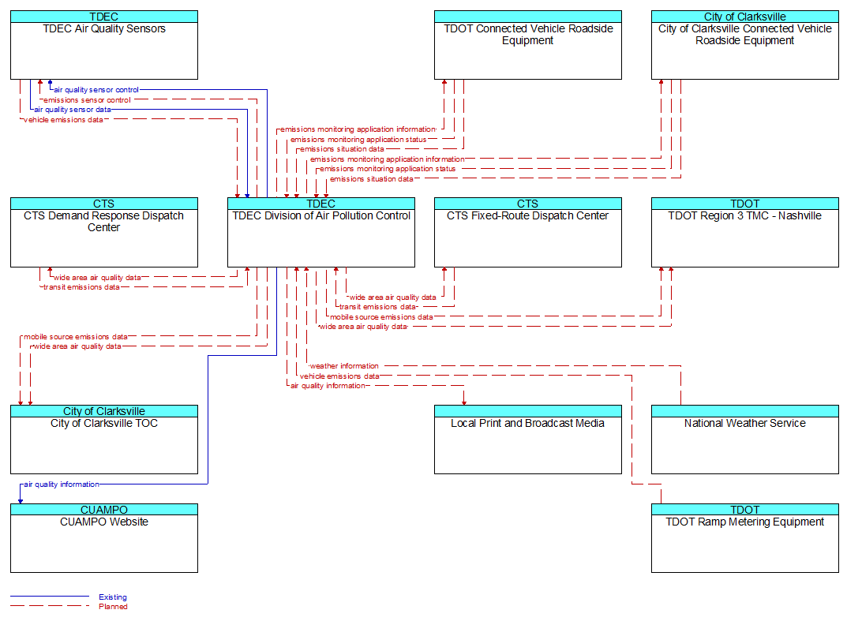Click the CTS header above Fixed-Route Dispatch Center

pyautogui.click(x=528, y=203)
